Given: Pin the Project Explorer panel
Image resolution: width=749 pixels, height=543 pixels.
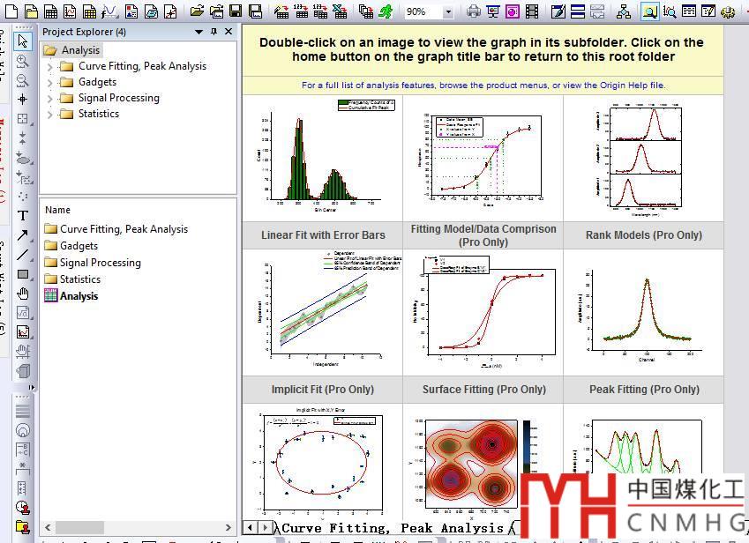Looking at the screenshot, I should pos(214,32).
